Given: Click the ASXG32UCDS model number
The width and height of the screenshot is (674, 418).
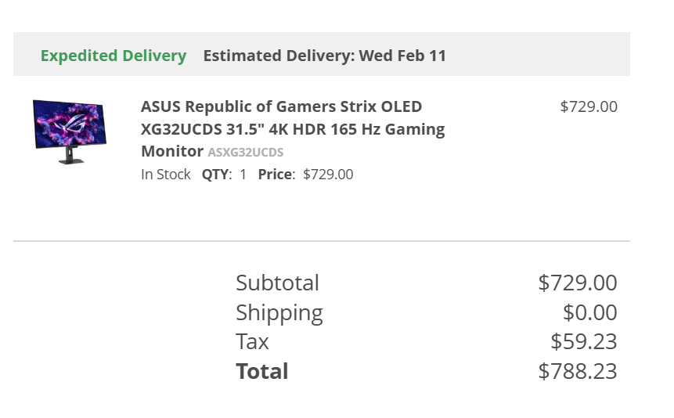Looking at the screenshot, I should [x=245, y=152].
